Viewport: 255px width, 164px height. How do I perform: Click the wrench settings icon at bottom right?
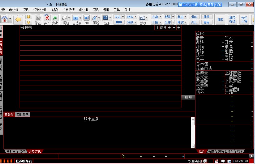tap(251, 156)
